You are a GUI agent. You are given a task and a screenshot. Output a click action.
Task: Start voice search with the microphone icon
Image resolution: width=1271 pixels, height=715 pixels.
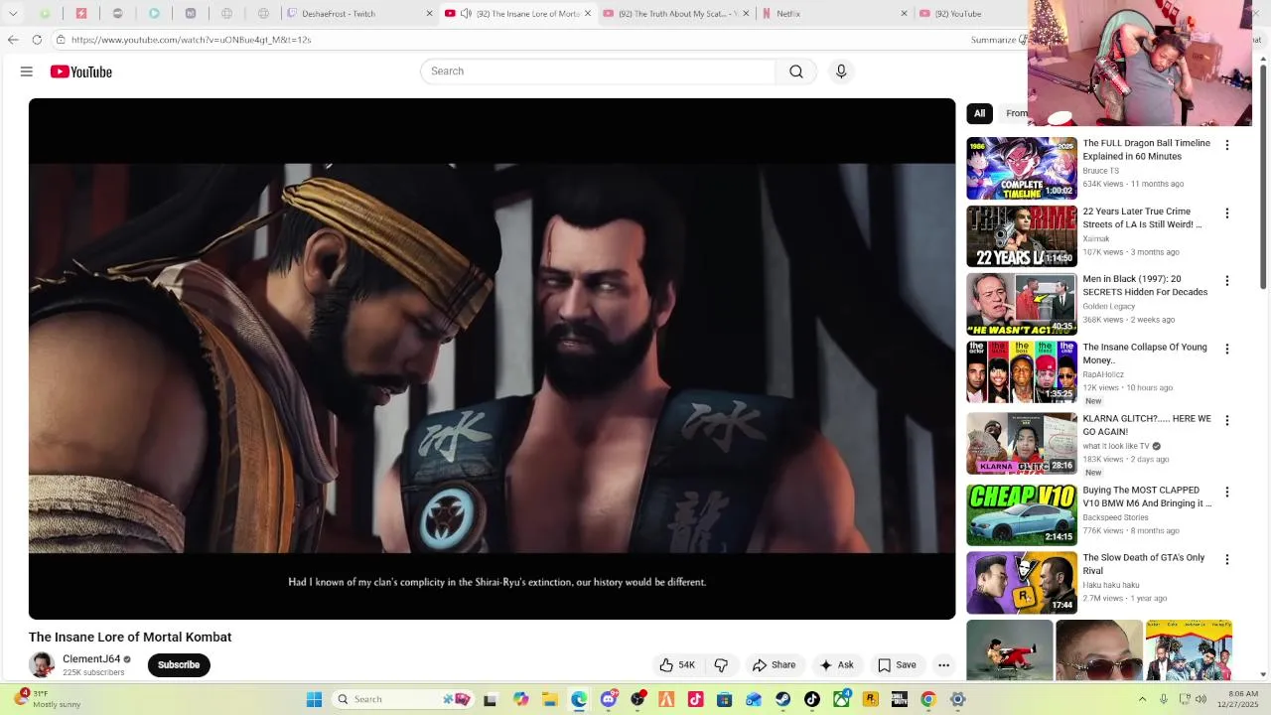pyautogui.click(x=841, y=71)
